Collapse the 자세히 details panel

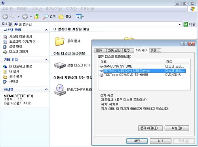46,89
